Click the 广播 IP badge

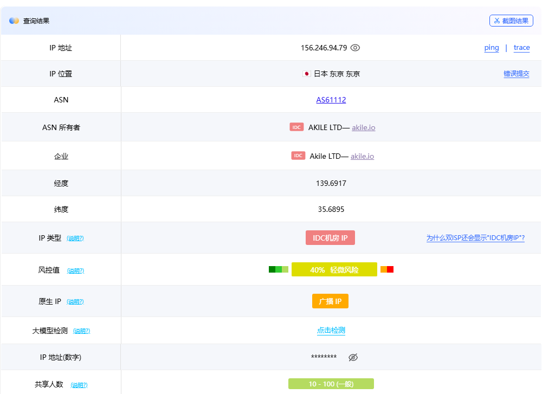(x=330, y=301)
